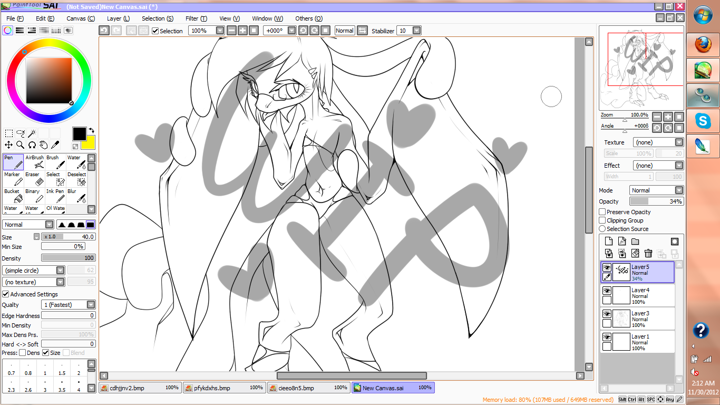
Task: Activate the rectangular selection tool
Action: pos(9,133)
